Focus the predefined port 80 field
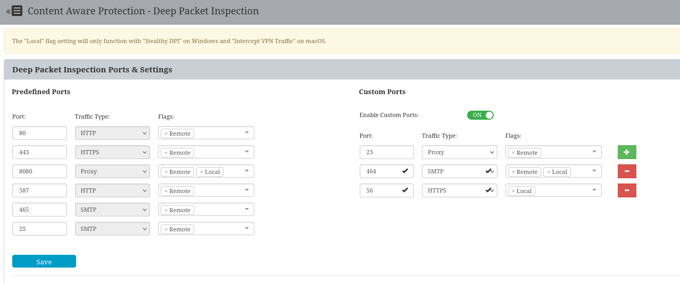Screen dimensions: 680x283 click(39, 133)
